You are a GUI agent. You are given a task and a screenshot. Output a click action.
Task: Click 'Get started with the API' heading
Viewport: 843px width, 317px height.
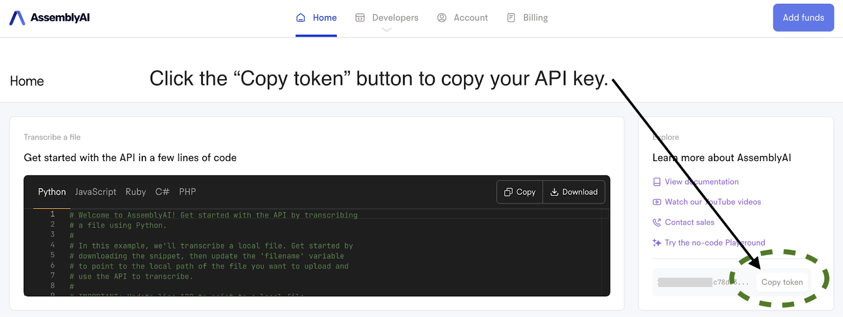130,158
